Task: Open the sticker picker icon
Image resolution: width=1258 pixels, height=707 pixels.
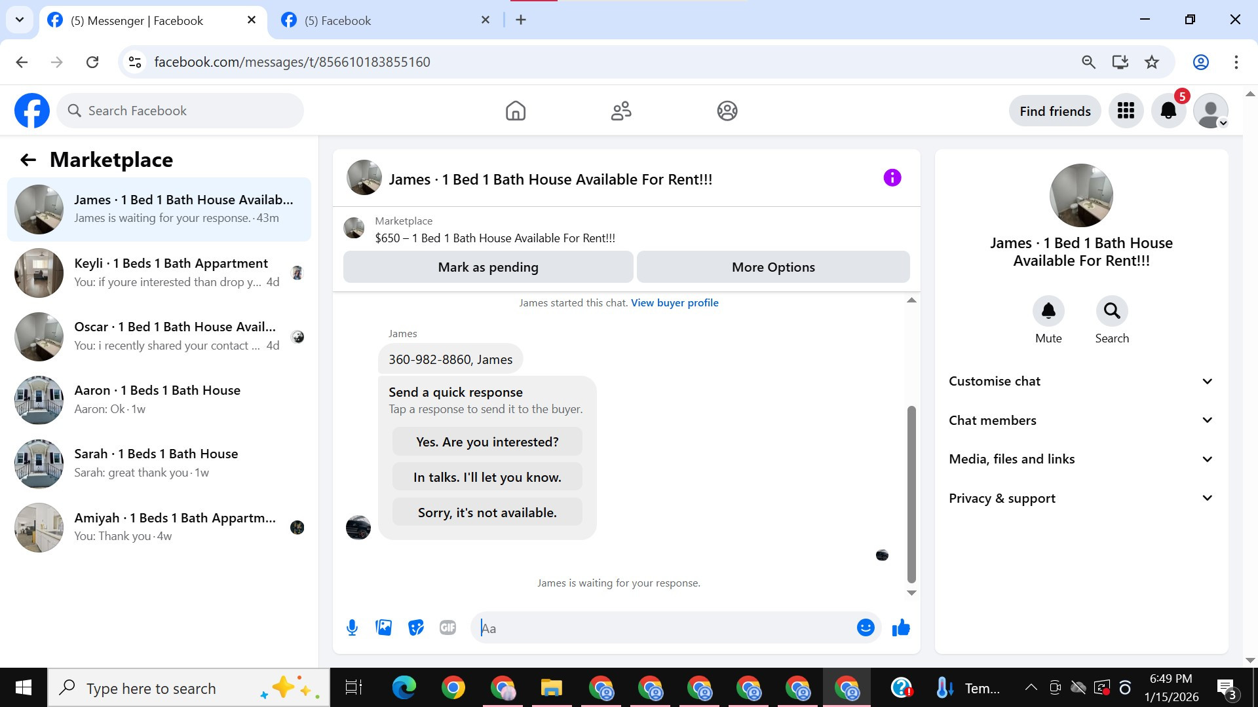Action: (415, 628)
